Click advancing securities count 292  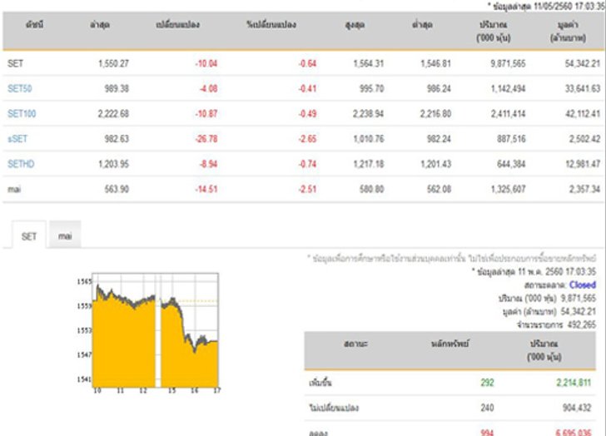pos(487,382)
